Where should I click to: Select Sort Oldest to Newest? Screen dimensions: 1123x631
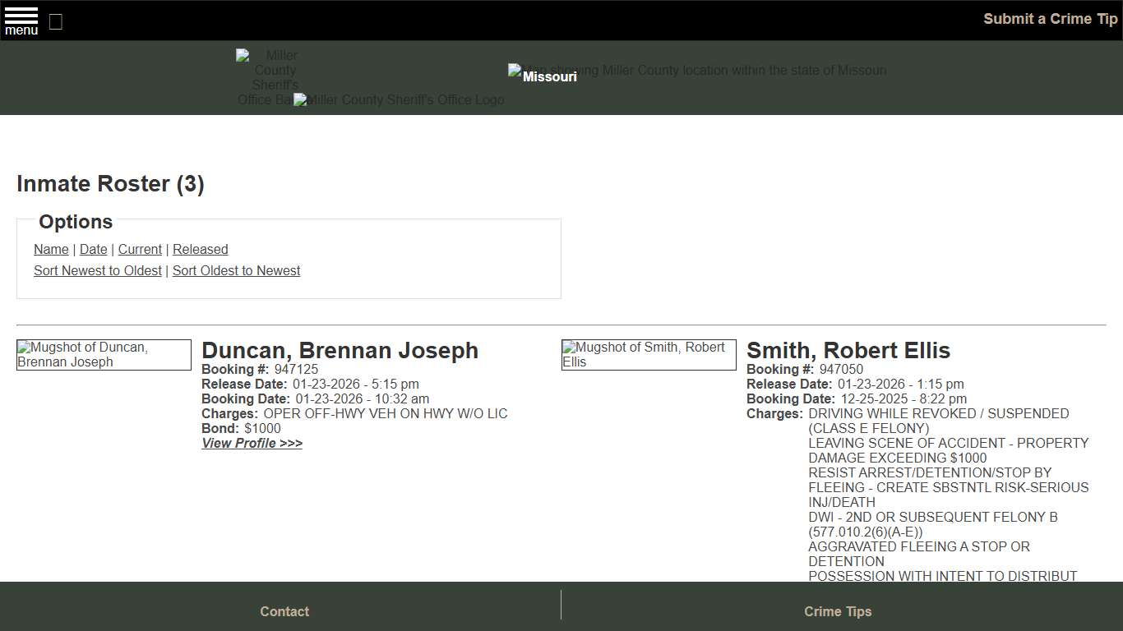coord(236,270)
